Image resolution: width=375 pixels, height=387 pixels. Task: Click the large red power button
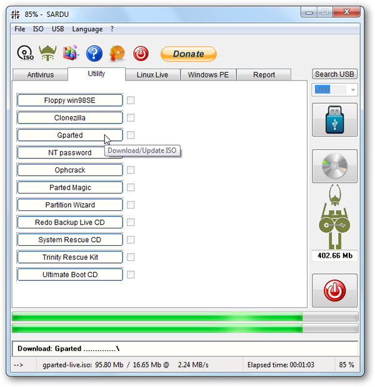[334, 290]
